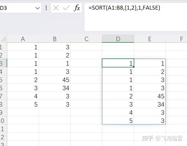Select cell B5 containing 45

click(x=55, y=80)
